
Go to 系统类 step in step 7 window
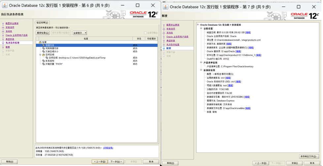tap(170, 33)
